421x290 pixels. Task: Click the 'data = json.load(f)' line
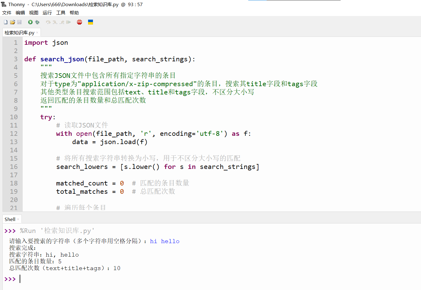tap(110, 142)
